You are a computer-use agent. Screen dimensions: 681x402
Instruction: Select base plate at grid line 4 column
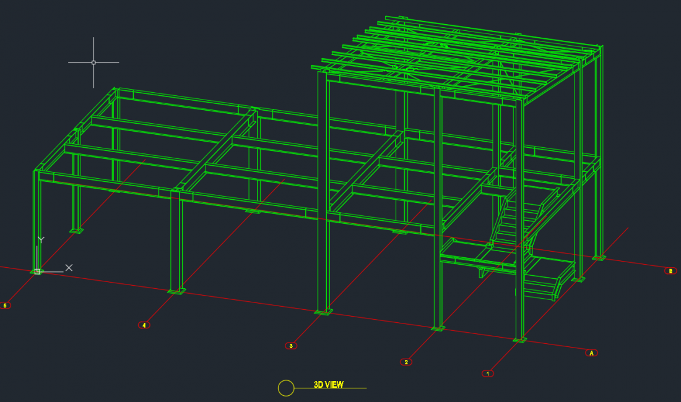[176, 291]
